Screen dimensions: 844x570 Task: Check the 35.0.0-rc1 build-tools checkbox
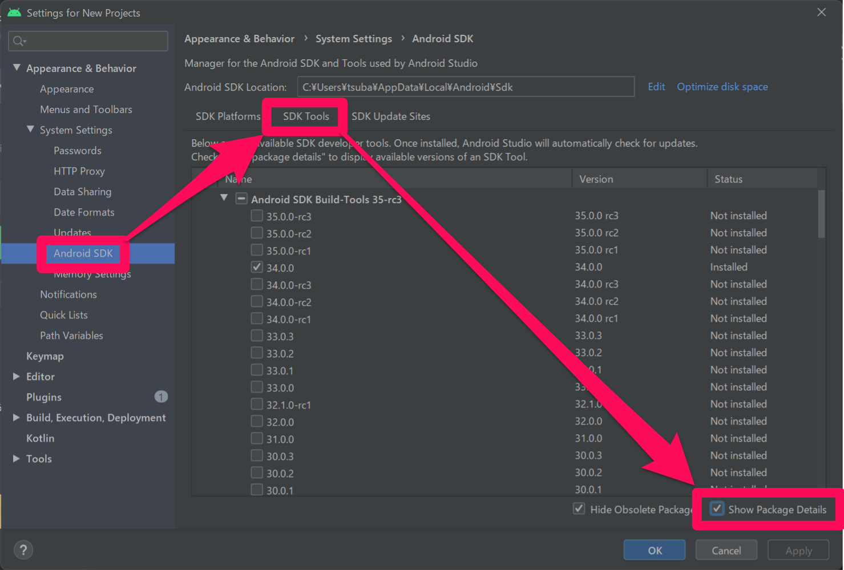tap(257, 250)
